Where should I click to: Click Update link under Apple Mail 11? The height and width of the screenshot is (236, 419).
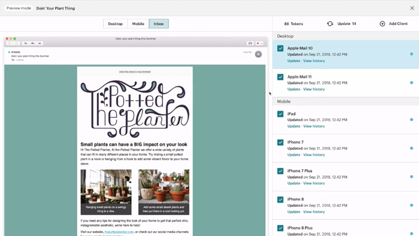pos(294,90)
